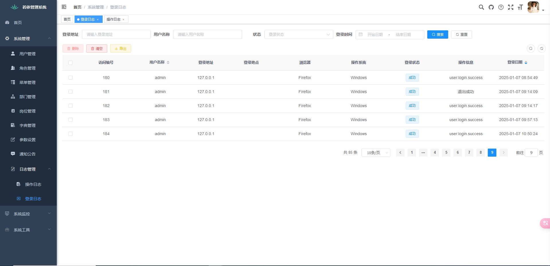This screenshot has height=266, width=550.
Task: Check the row with ID 184
Action: [x=71, y=134]
